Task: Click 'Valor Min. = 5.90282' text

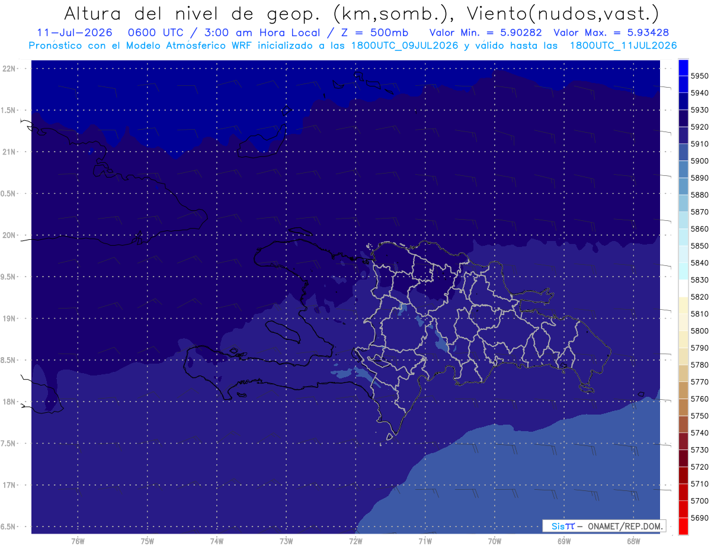Action: pyautogui.click(x=485, y=33)
